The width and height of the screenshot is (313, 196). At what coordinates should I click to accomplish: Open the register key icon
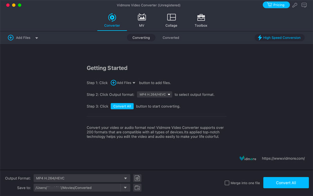point(295,5)
